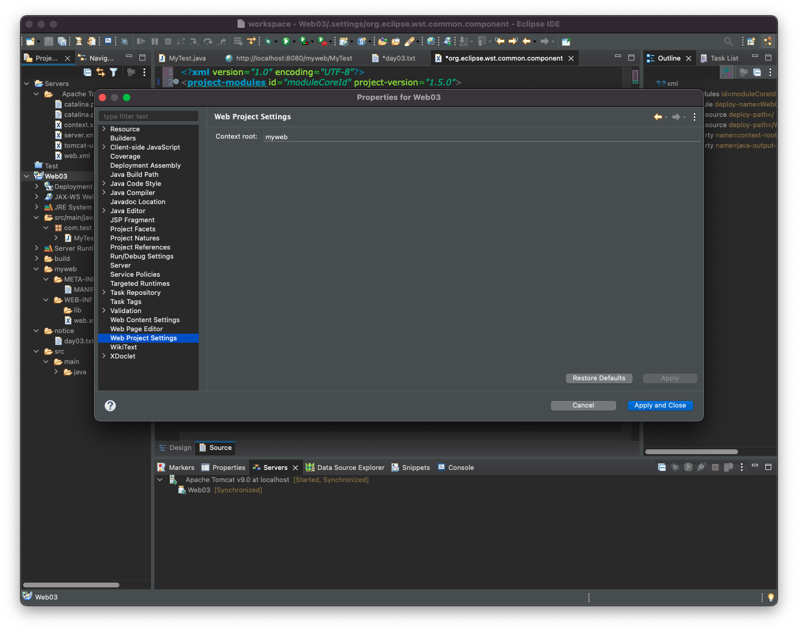
Task: Click Outline panel horizontal scrollbar
Action: (x=691, y=452)
